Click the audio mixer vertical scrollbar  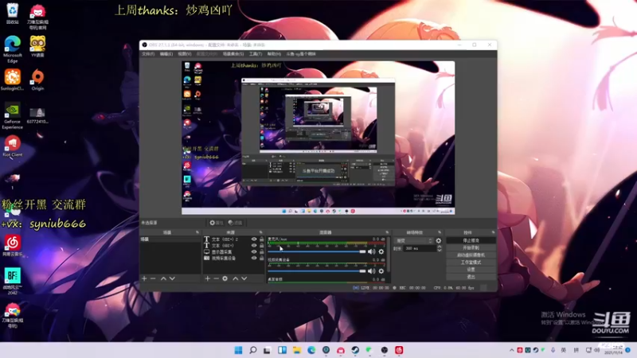389,255
